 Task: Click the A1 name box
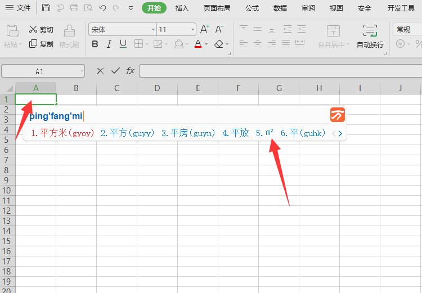click(43, 71)
